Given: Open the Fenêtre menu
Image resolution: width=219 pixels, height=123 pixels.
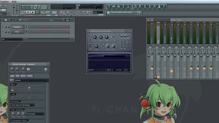Looking at the screenshot, I should pyautogui.click(x=4, y=2).
